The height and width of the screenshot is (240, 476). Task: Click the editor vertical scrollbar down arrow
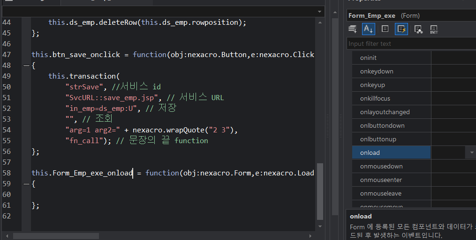pos(320,226)
